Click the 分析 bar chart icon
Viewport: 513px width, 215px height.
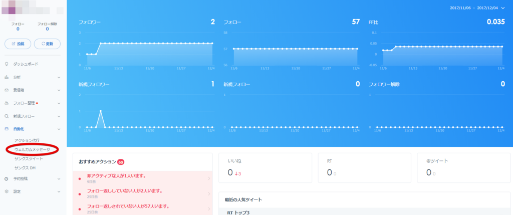pyautogui.click(x=7, y=77)
